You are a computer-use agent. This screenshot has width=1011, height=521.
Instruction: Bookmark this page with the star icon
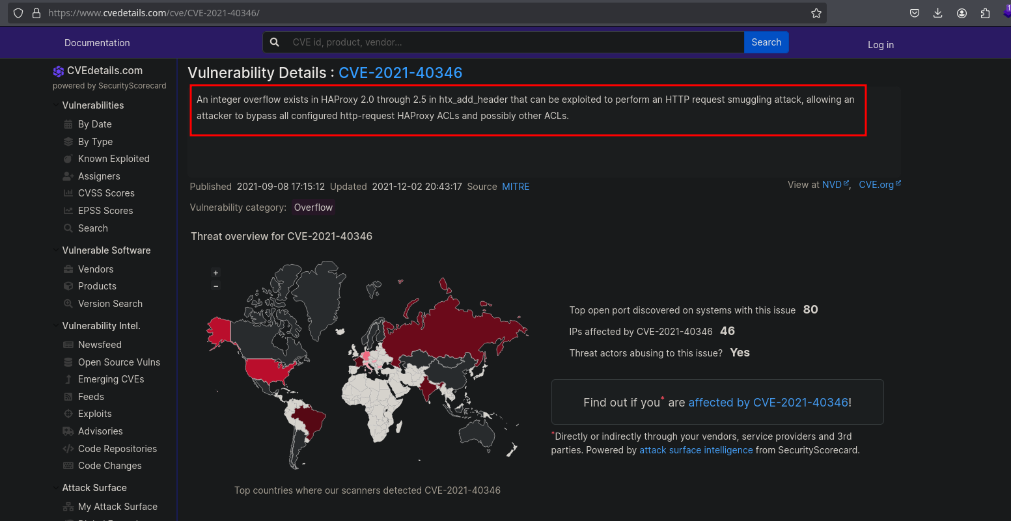(816, 13)
